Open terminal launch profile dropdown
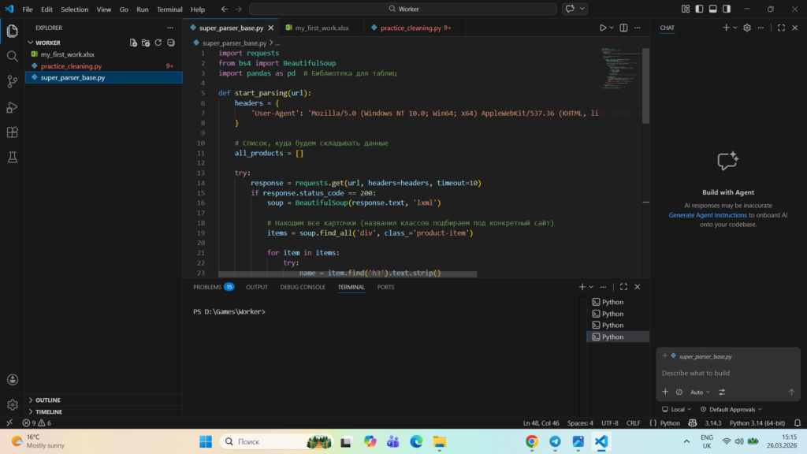This screenshot has width=807, height=454. [591, 287]
